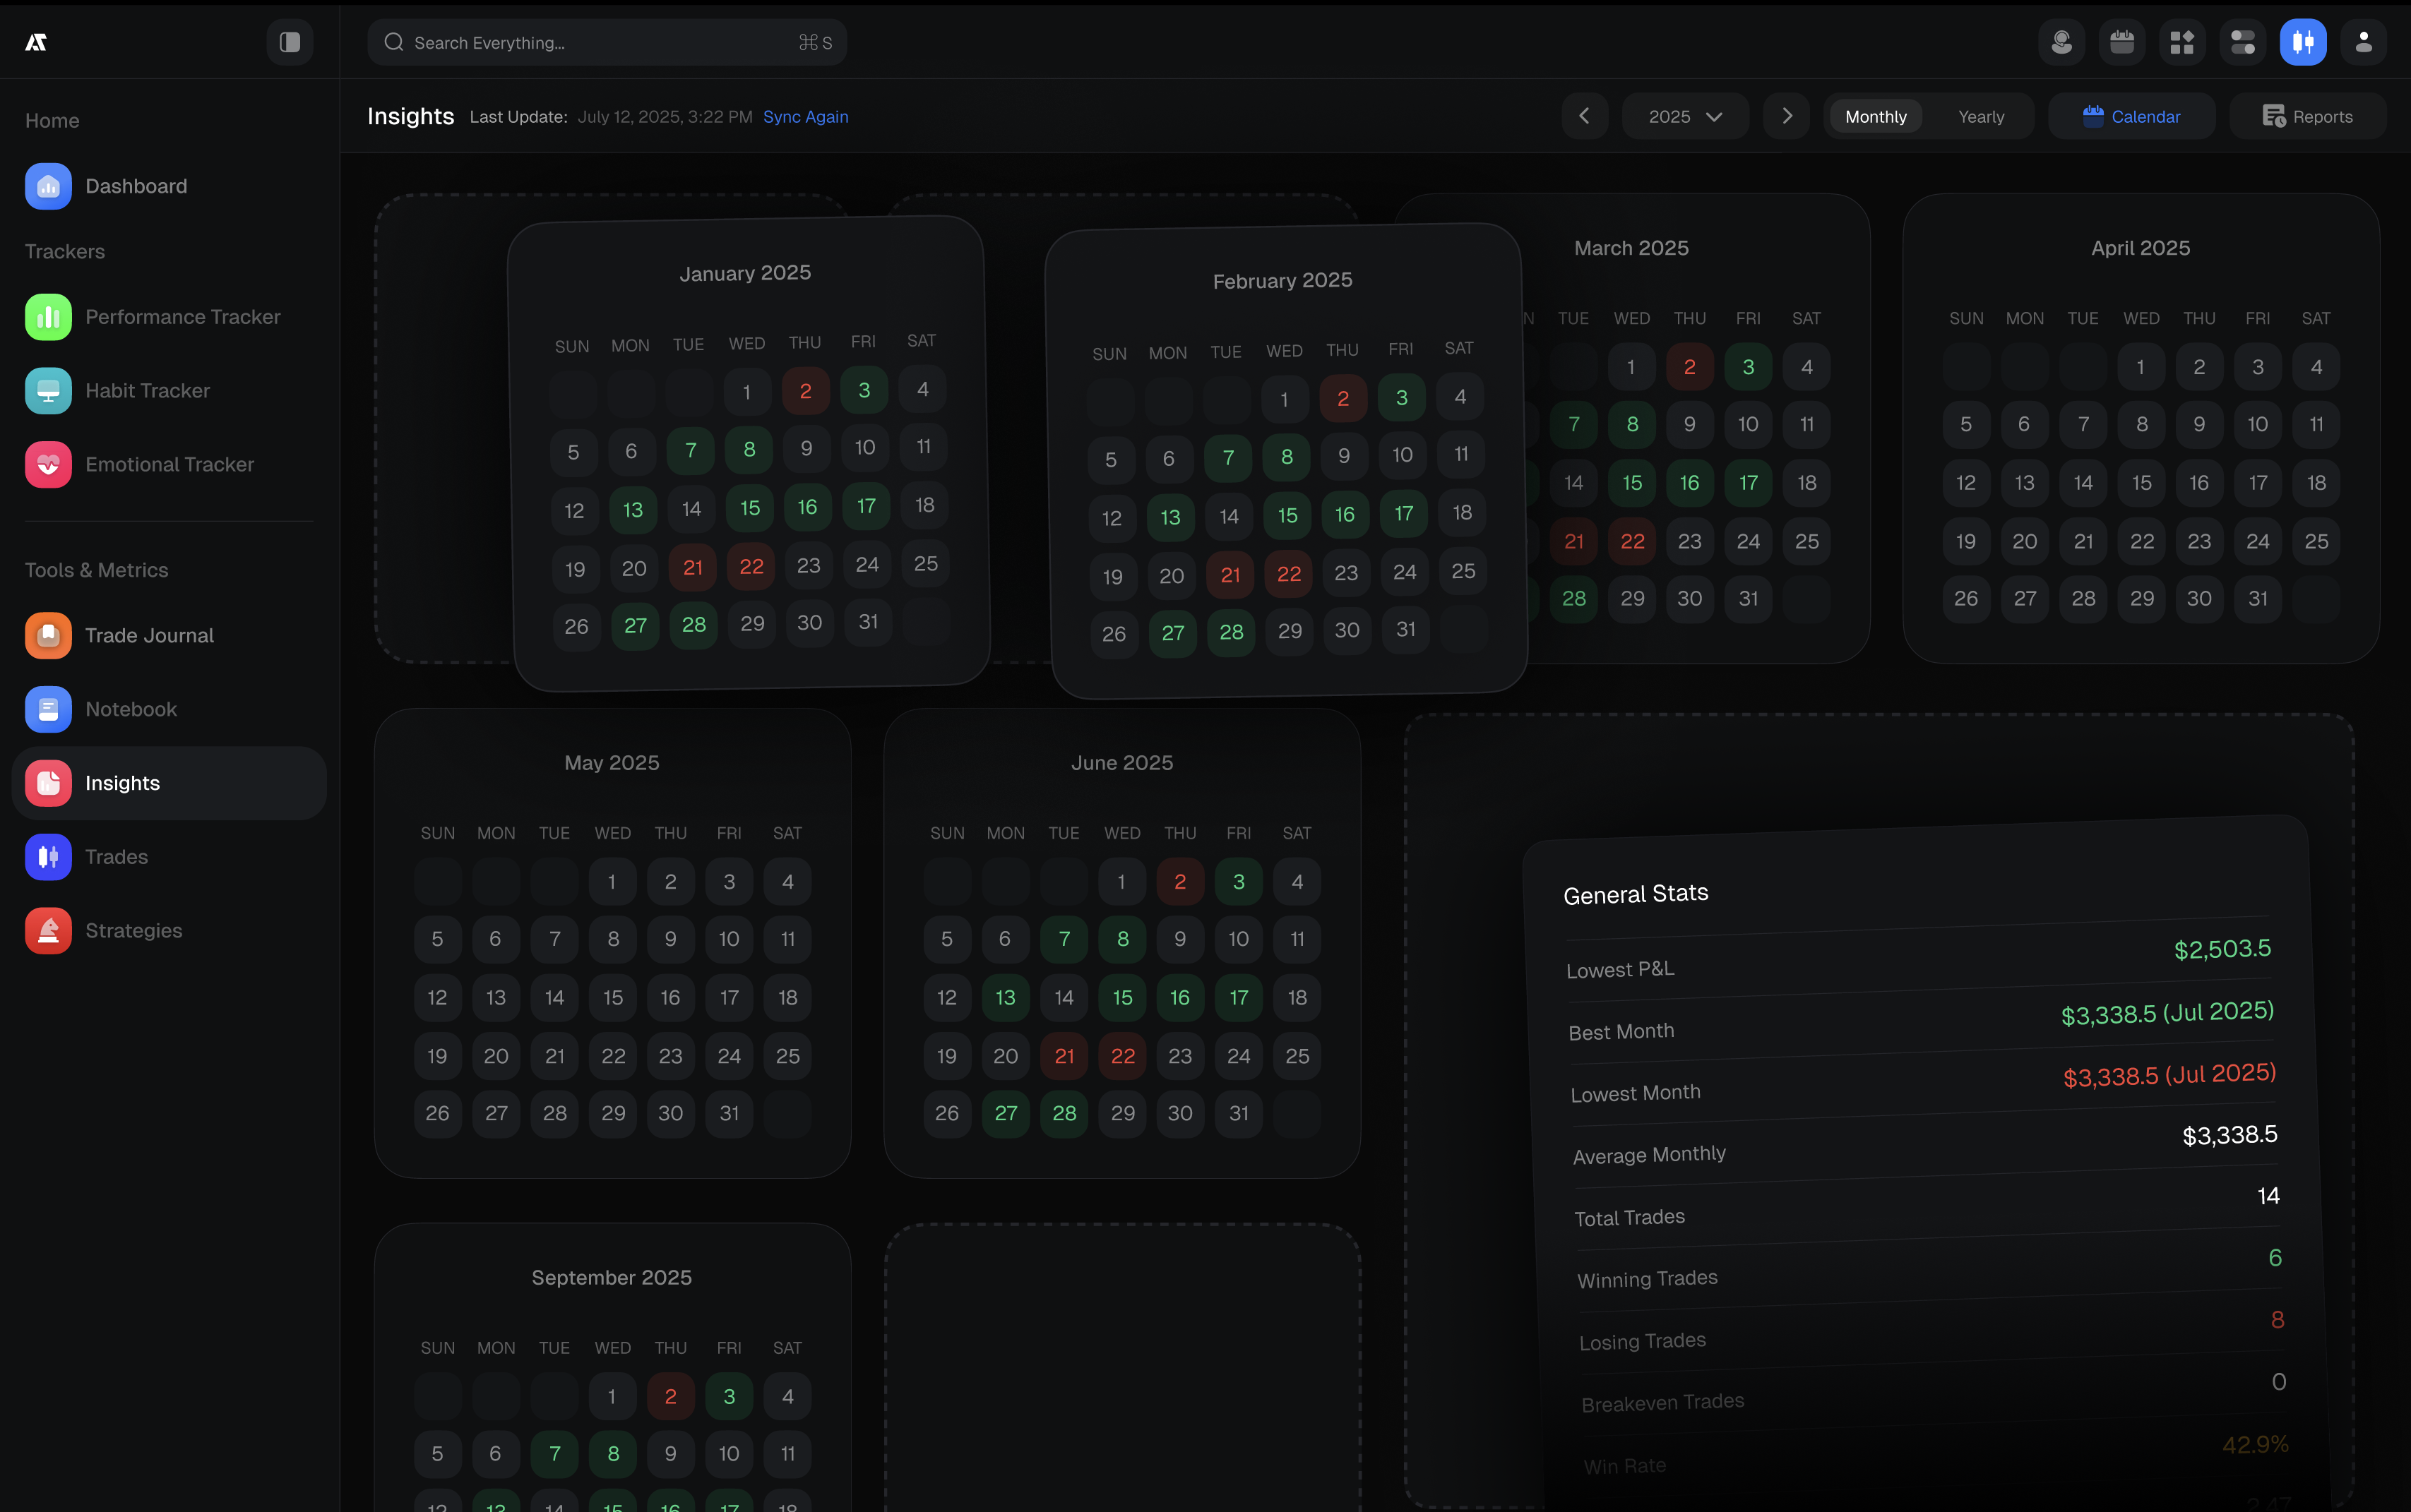The width and height of the screenshot is (2411, 1512).
Task: Open Trade Journal from the sidebar
Action: click(149, 635)
